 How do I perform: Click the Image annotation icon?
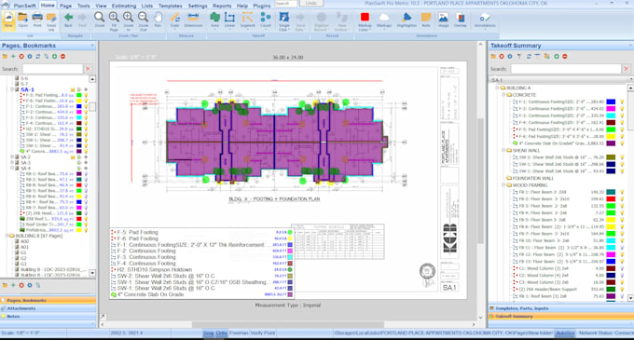[x=443, y=20]
